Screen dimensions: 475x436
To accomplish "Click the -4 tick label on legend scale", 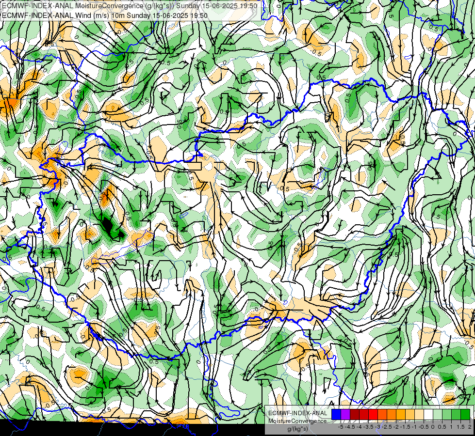I will coord(359,427).
